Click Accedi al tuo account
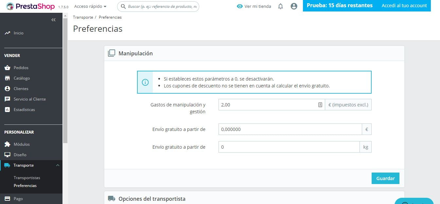The image size is (440, 204). tap(404, 6)
